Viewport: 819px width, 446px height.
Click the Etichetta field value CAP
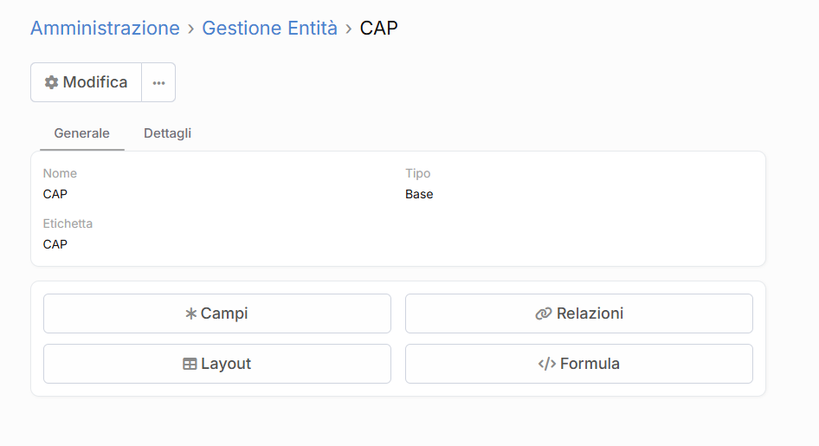[x=55, y=244]
